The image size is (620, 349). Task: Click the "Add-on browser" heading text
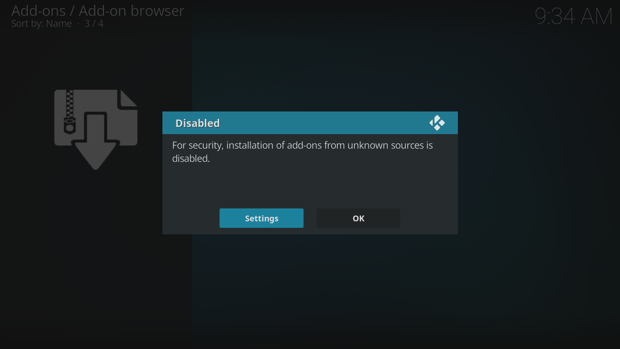pos(132,11)
